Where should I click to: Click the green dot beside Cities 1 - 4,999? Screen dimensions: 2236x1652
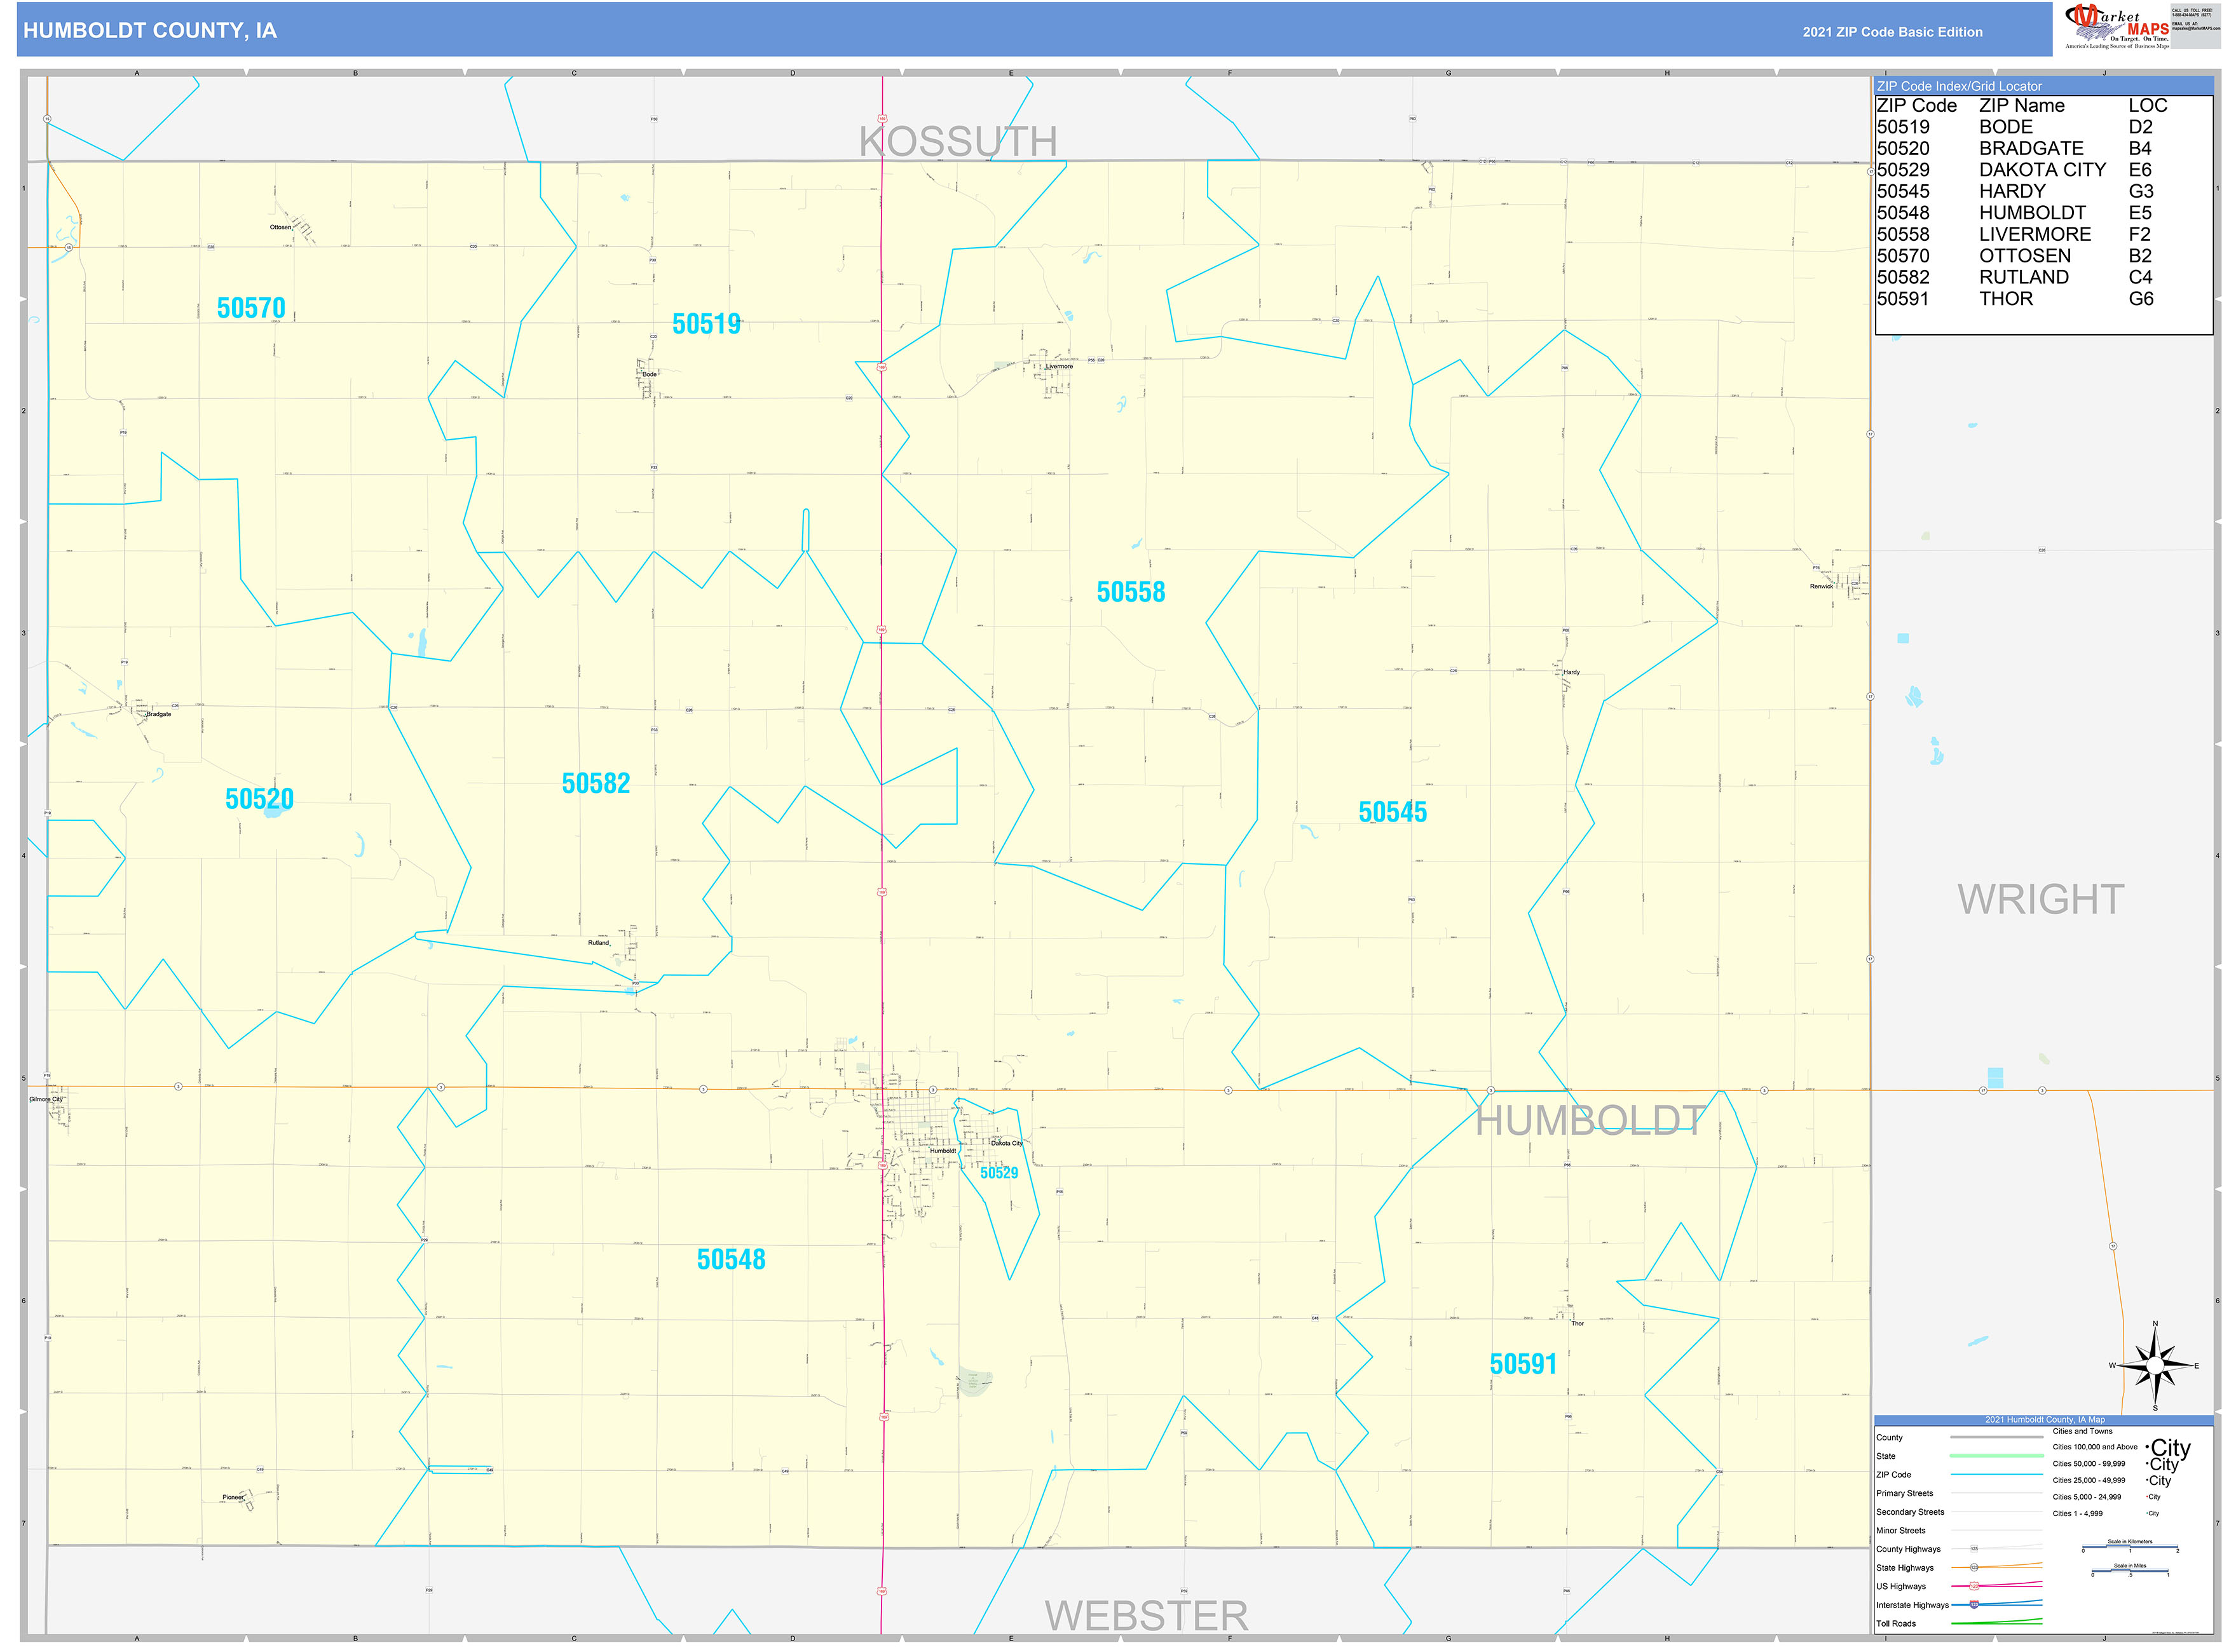(x=2147, y=1514)
